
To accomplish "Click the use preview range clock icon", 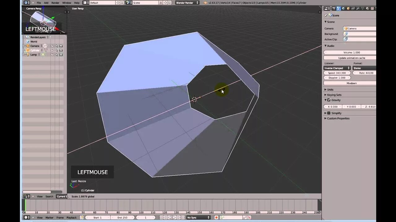I will click(82, 217).
